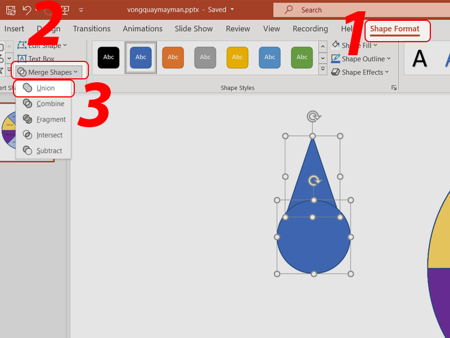This screenshot has height=338, width=450.
Task: Choose Combine from the Merge Shapes list
Action: click(x=49, y=104)
